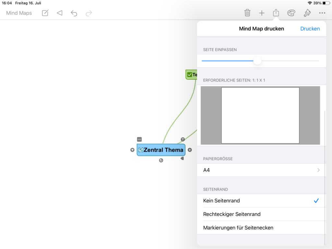Add a branch with node plus handle
This screenshot has height=249, width=332.
tap(190, 150)
